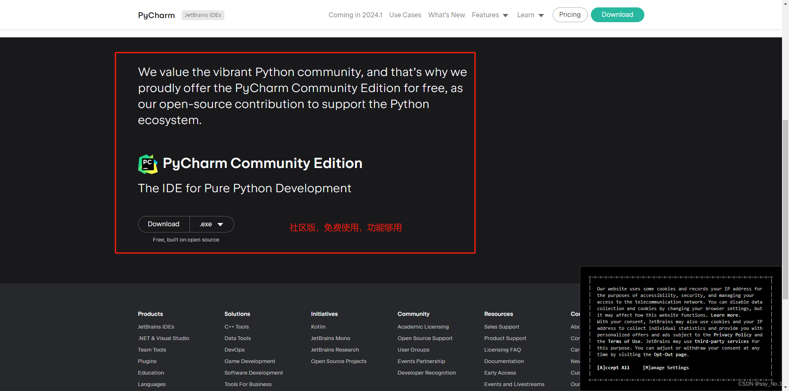The width and height of the screenshot is (789, 391).
Task: Follow the Learn more cookie link
Action: click(x=724, y=315)
